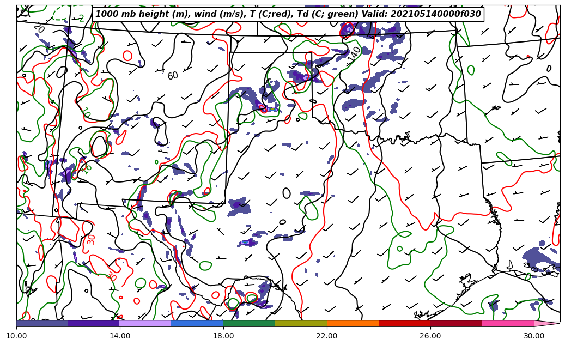Viewport: 565px width, 345px height.
Task: Click the black "20" contour label
Action: pyautogui.click(x=39, y=28)
